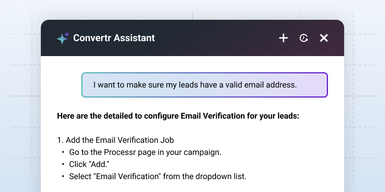Close the Convertr Assistant panel
385x192 pixels.
click(x=324, y=38)
